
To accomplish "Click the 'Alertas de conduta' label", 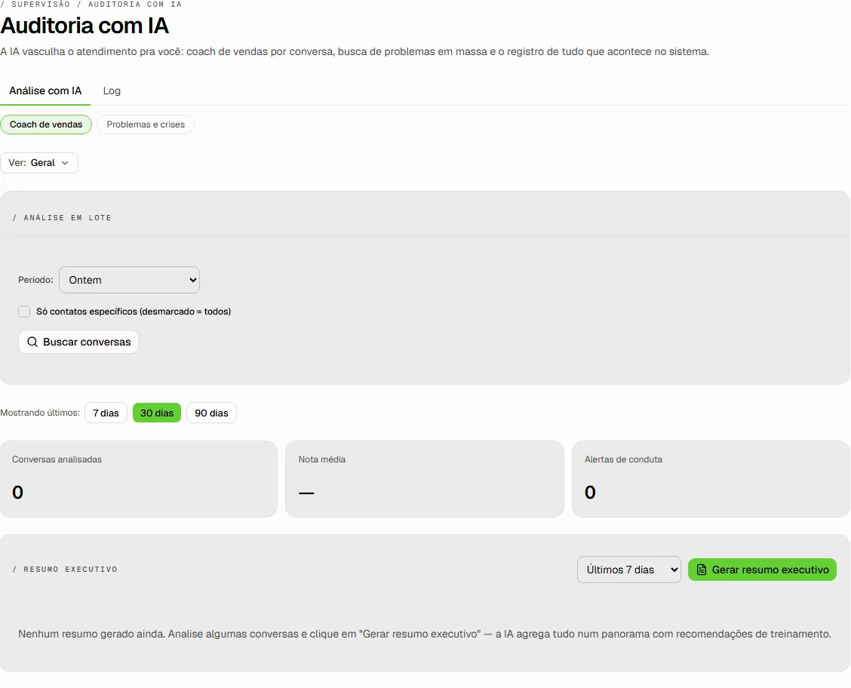I will point(623,459).
